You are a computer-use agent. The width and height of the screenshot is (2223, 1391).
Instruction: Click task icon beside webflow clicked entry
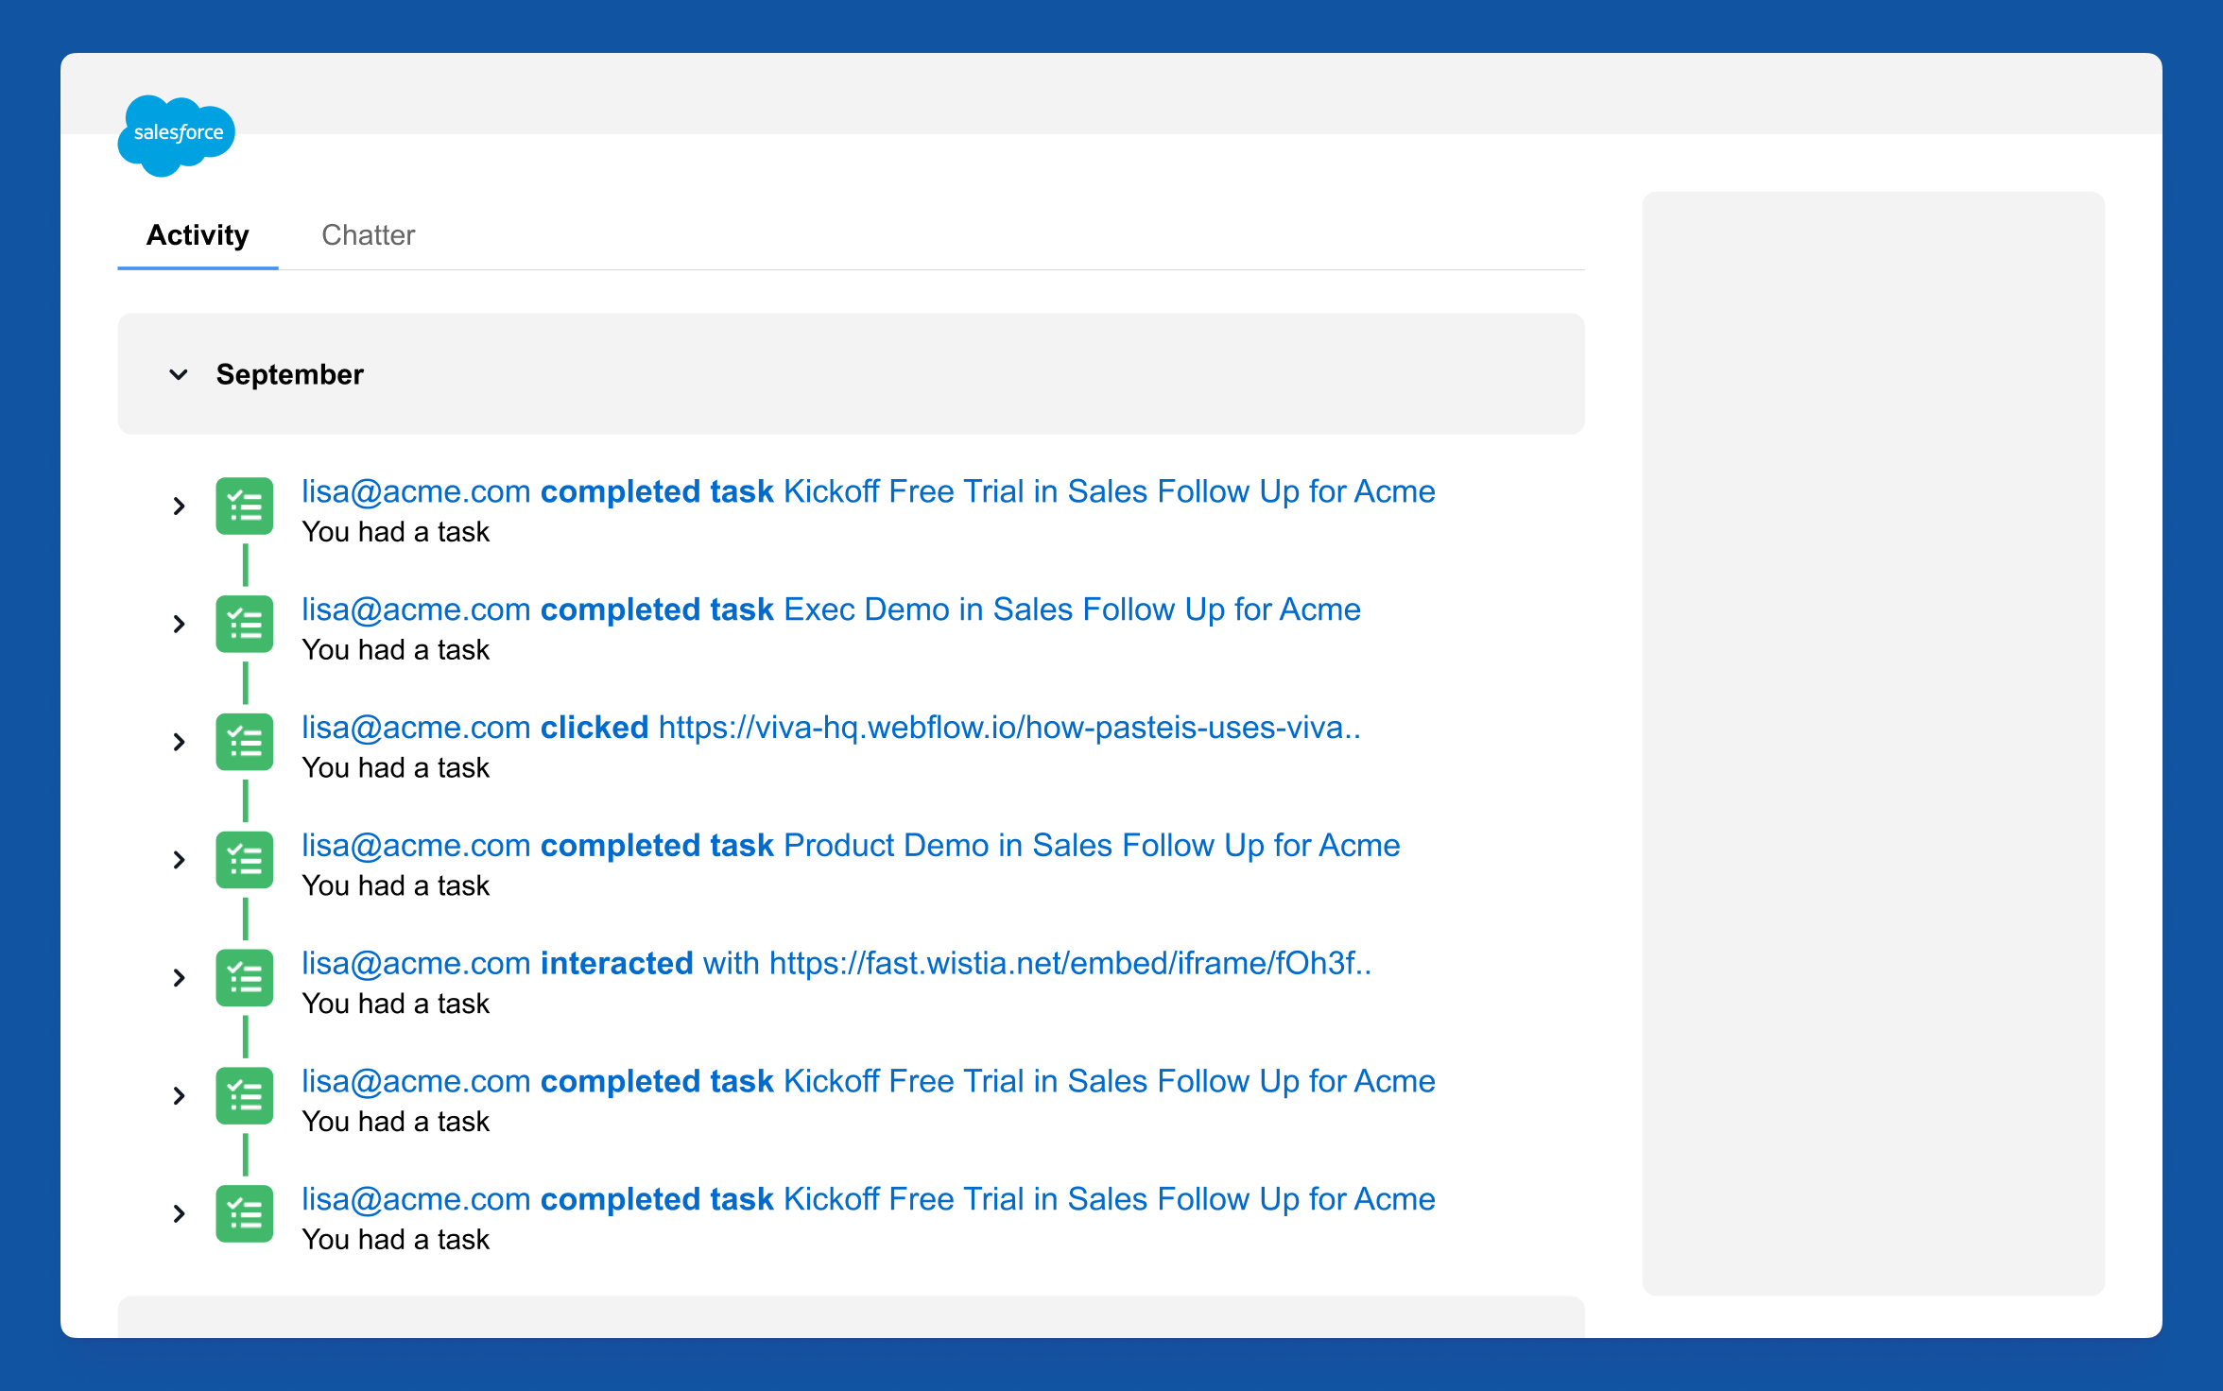245,743
